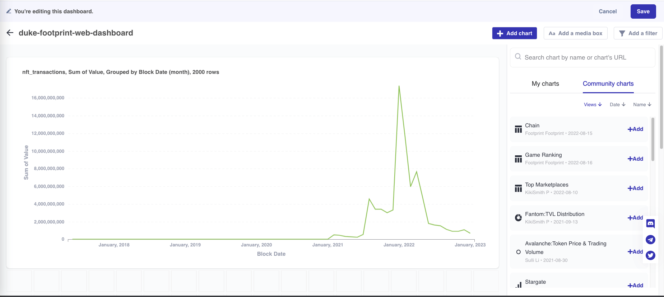The width and height of the screenshot is (664, 297).
Task: Sort charts by Views
Action: (x=593, y=104)
